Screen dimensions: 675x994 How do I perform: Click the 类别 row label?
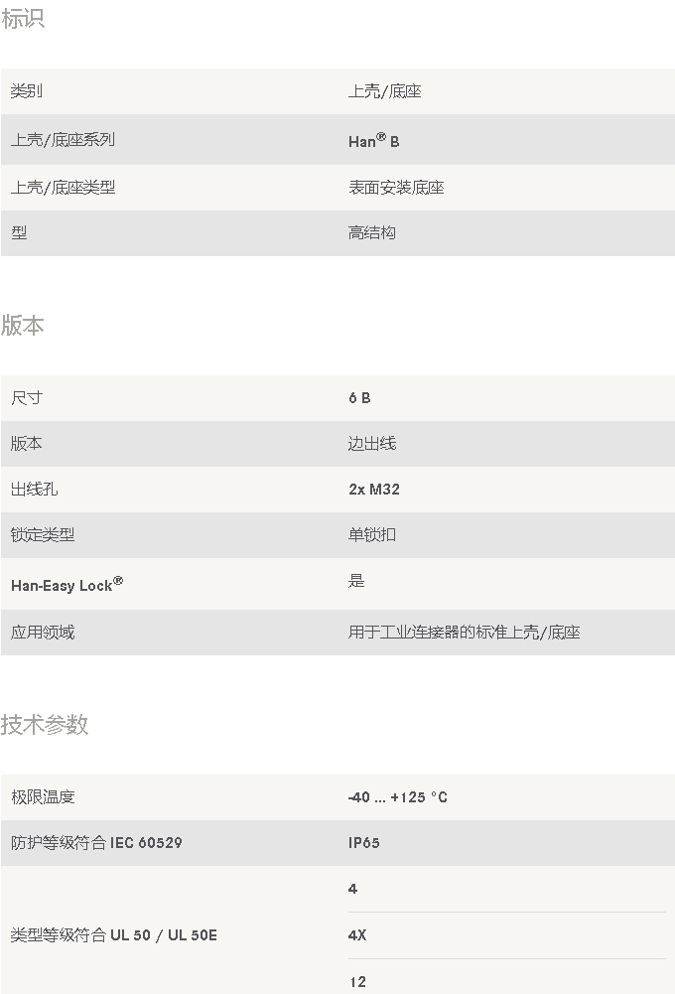point(27,91)
